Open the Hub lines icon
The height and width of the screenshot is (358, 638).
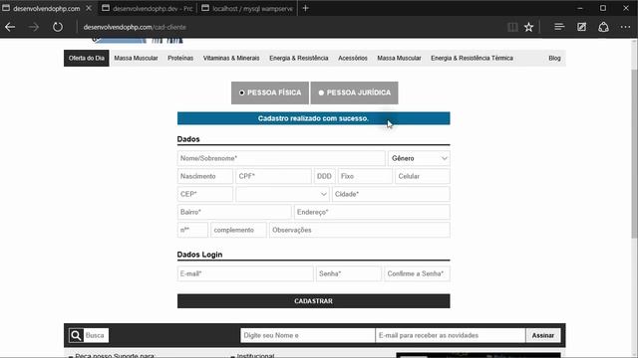click(559, 27)
